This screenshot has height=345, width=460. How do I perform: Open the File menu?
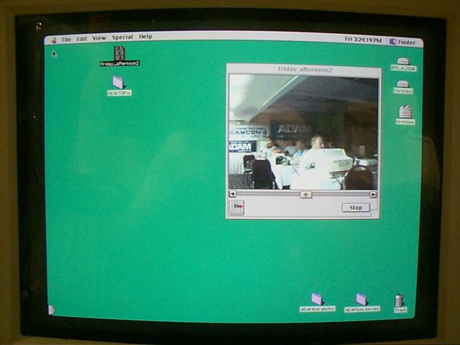point(66,38)
